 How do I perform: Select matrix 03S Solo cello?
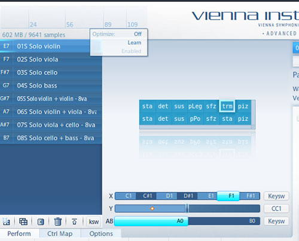point(51,72)
